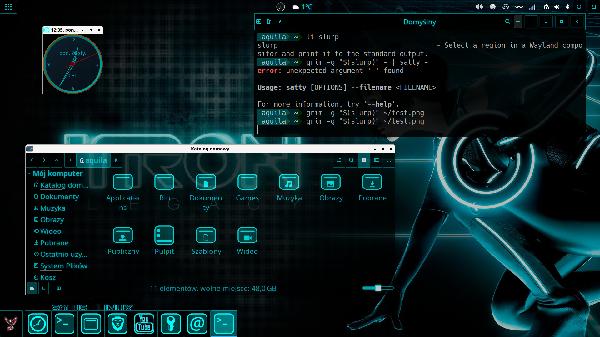The width and height of the screenshot is (600, 337).
Task: Open the terminal hamburger menu
Action: tap(518, 22)
